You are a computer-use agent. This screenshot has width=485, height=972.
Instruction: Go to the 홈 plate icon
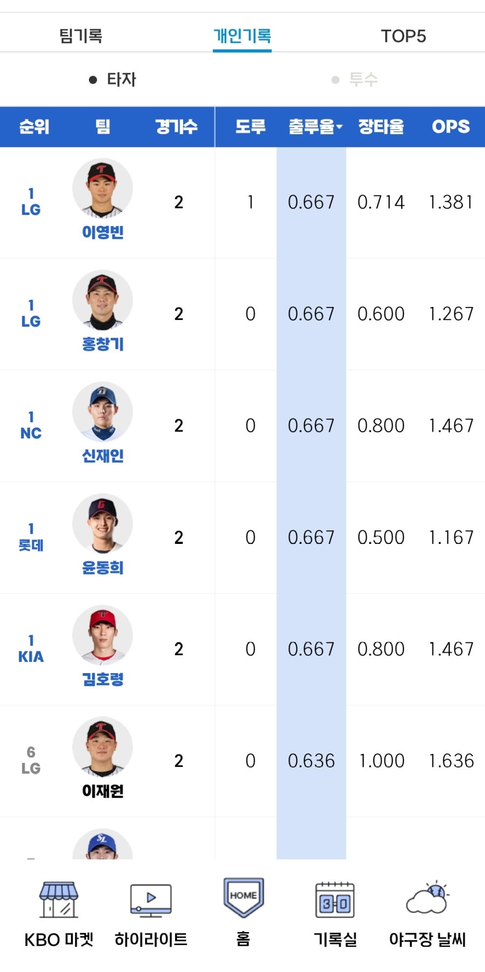click(243, 898)
